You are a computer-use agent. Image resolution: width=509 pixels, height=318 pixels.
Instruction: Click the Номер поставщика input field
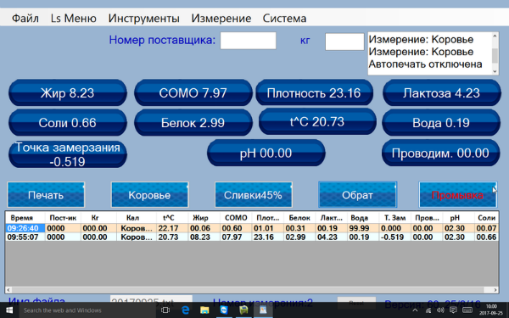pyautogui.click(x=248, y=41)
